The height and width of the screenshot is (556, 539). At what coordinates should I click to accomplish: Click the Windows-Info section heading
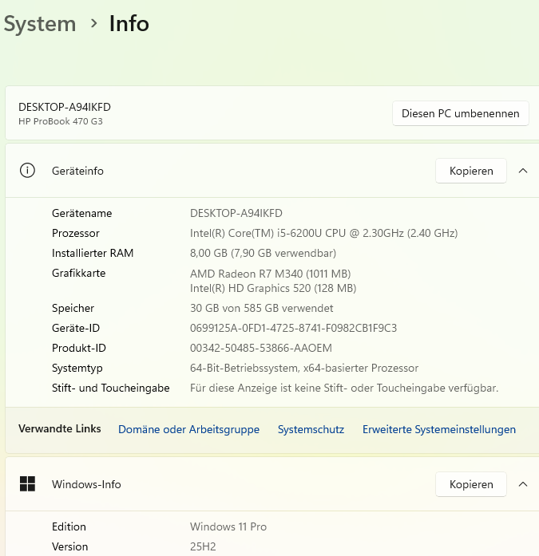tap(86, 484)
